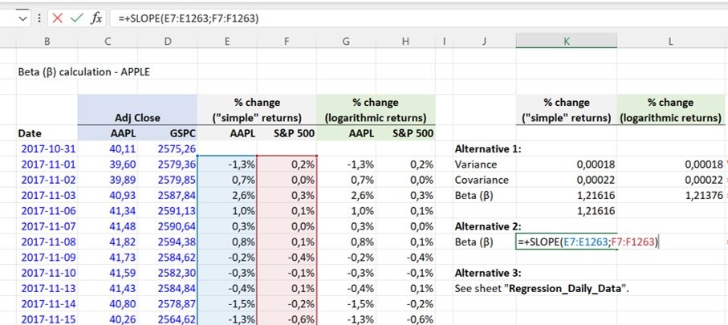
Task: Select the GSPC value 2575,26
Action: [x=178, y=148]
